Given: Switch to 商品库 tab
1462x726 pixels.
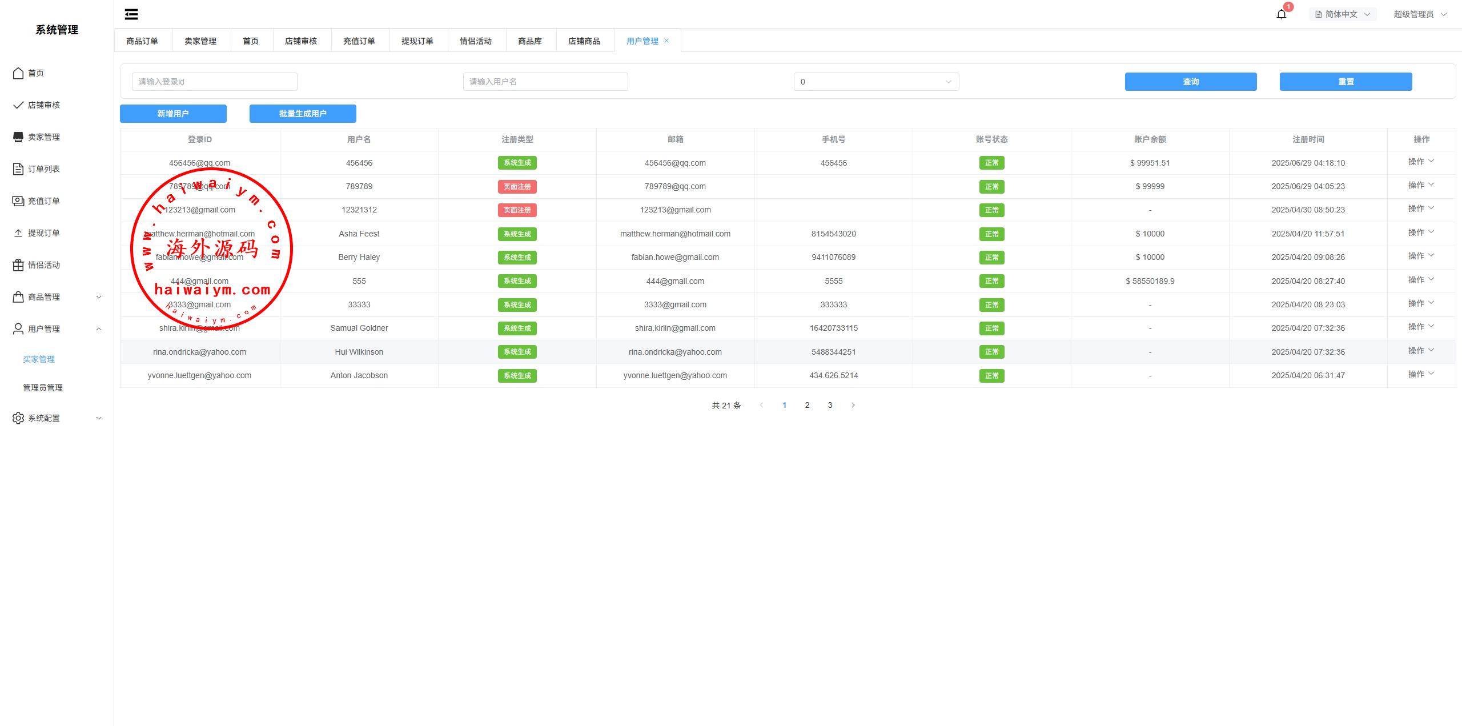Looking at the screenshot, I should point(529,41).
